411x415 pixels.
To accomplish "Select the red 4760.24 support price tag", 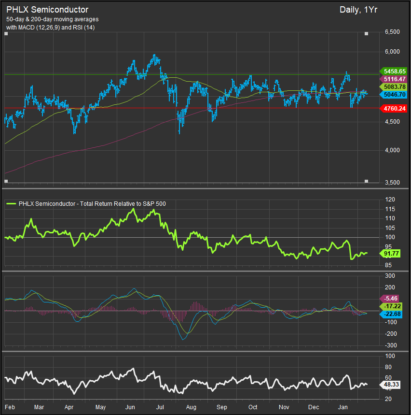I will [393, 109].
